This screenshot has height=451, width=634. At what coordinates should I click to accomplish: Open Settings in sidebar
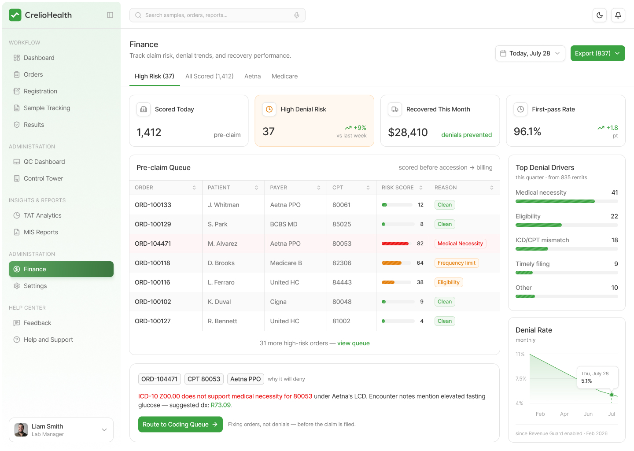pyautogui.click(x=61, y=286)
